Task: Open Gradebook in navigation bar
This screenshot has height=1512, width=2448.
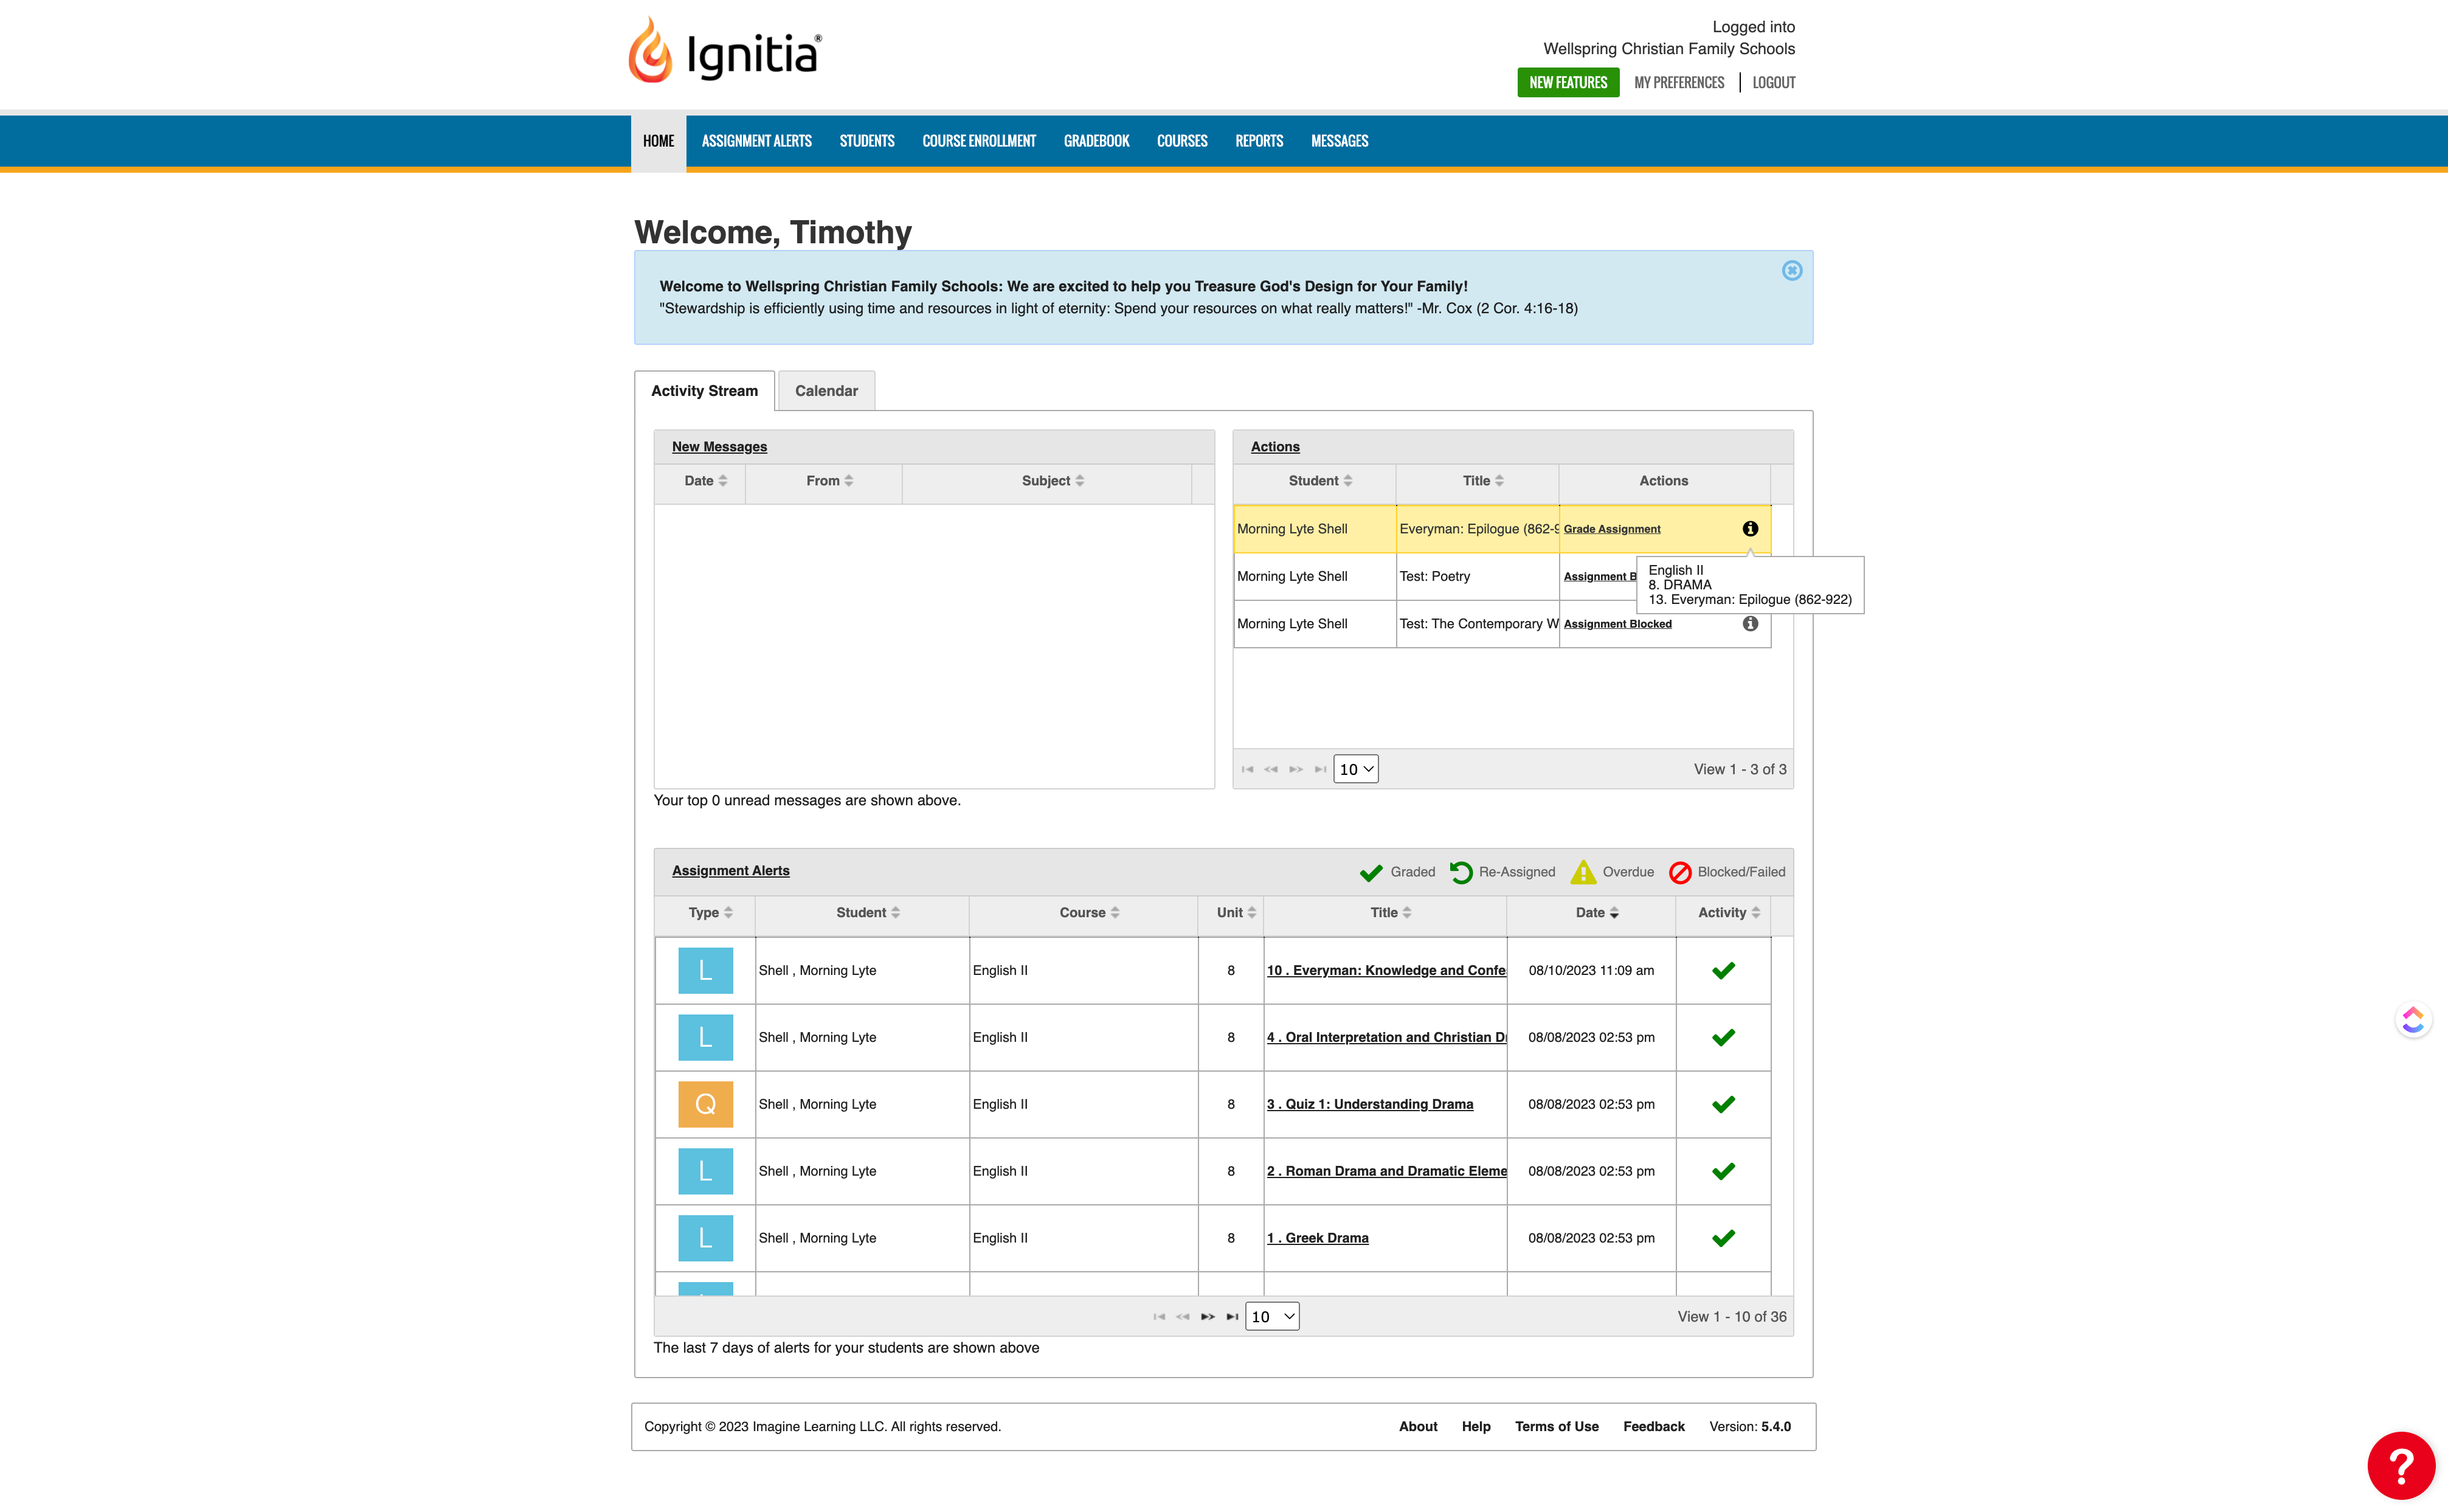Action: (x=1096, y=141)
